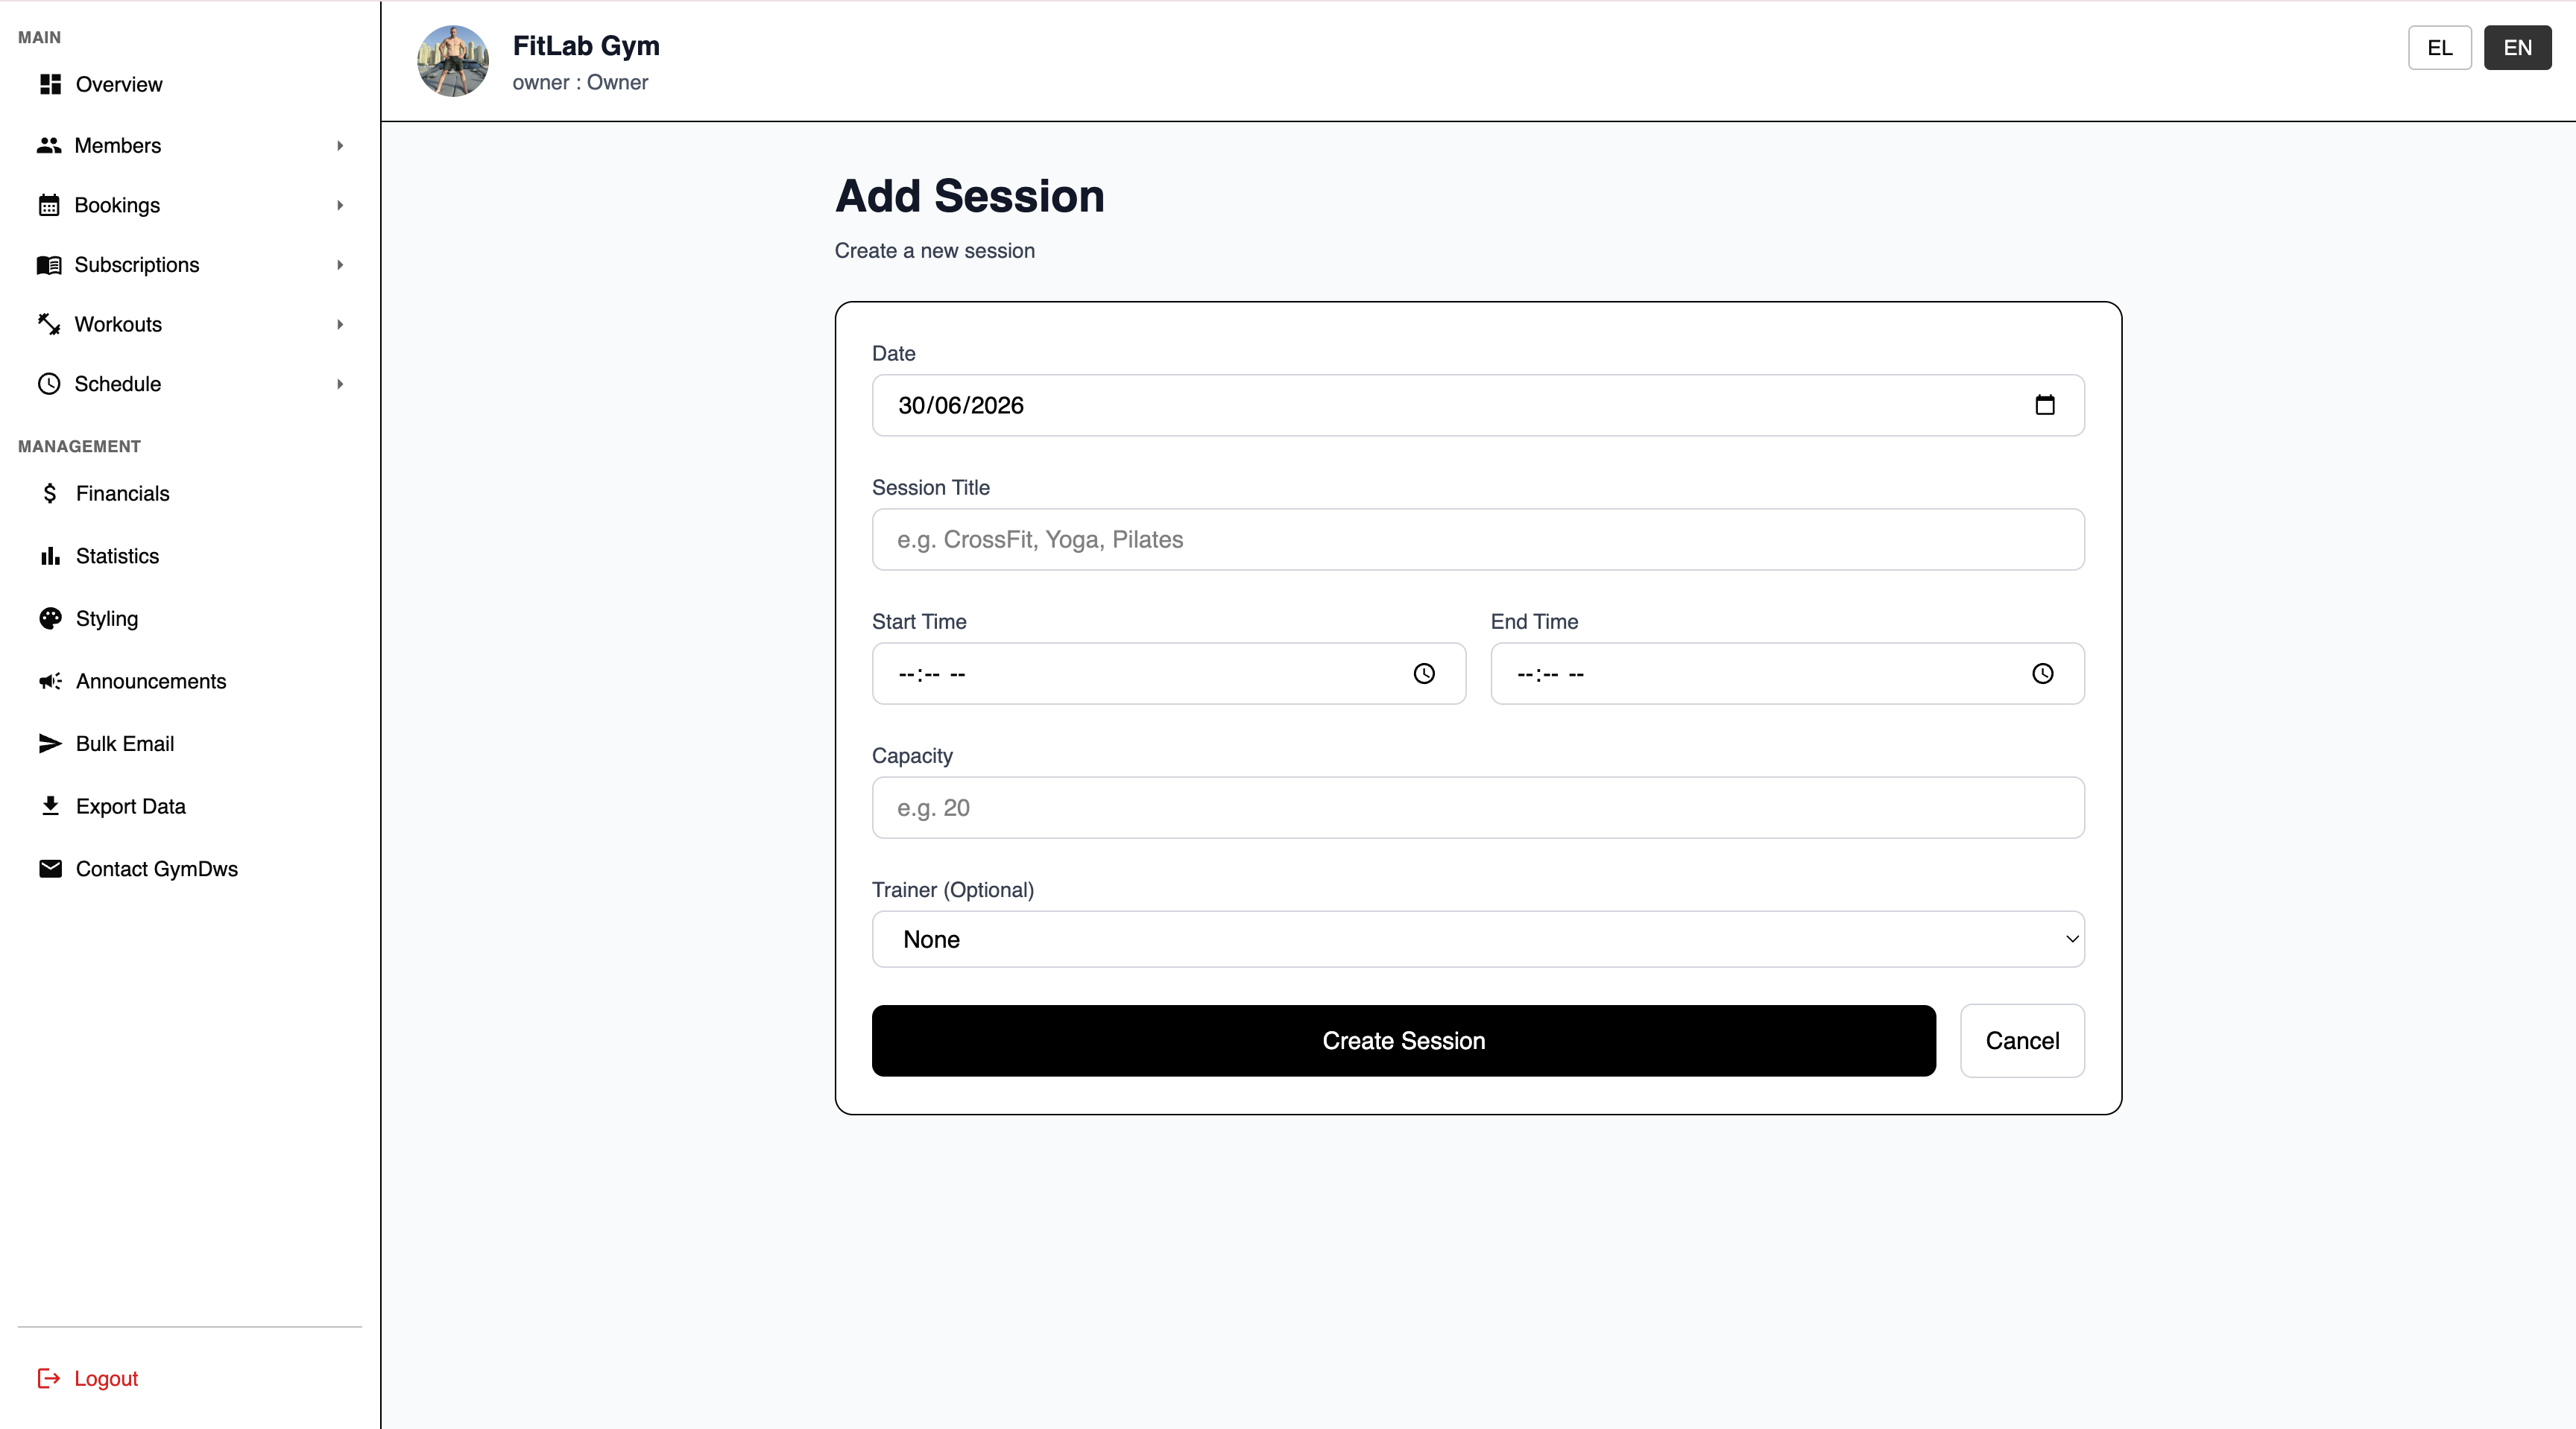Click the Contact GymDws envelope icon
The width and height of the screenshot is (2576, 1429).
(x=50, y=869)
